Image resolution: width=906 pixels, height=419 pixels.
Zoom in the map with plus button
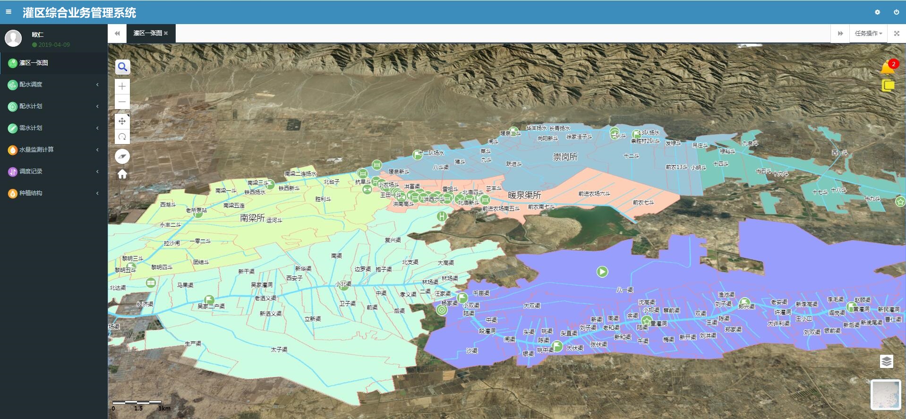tap(122, 86)
